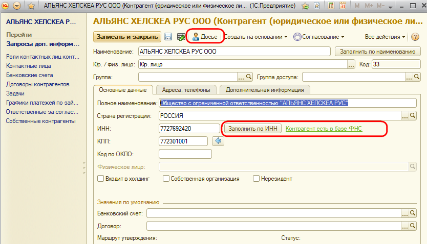Click sidebar splitter collapse handle
Screen dimensions: 427x244
point(84,168)
